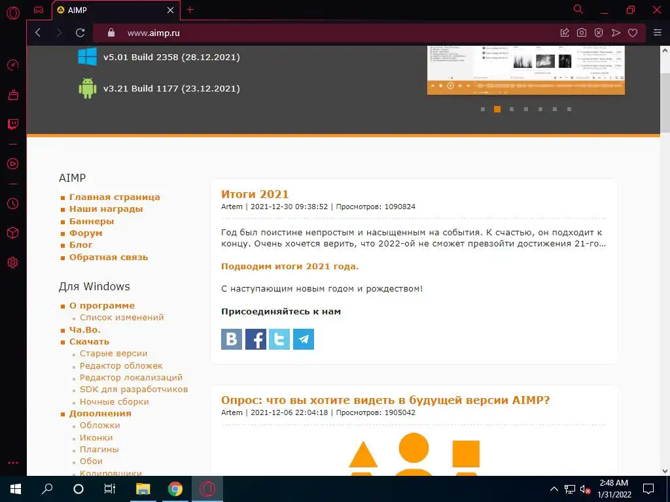Screen dimensions: 670x502
Task: Select the first screenshot slider dot
Action: point(483,109)
